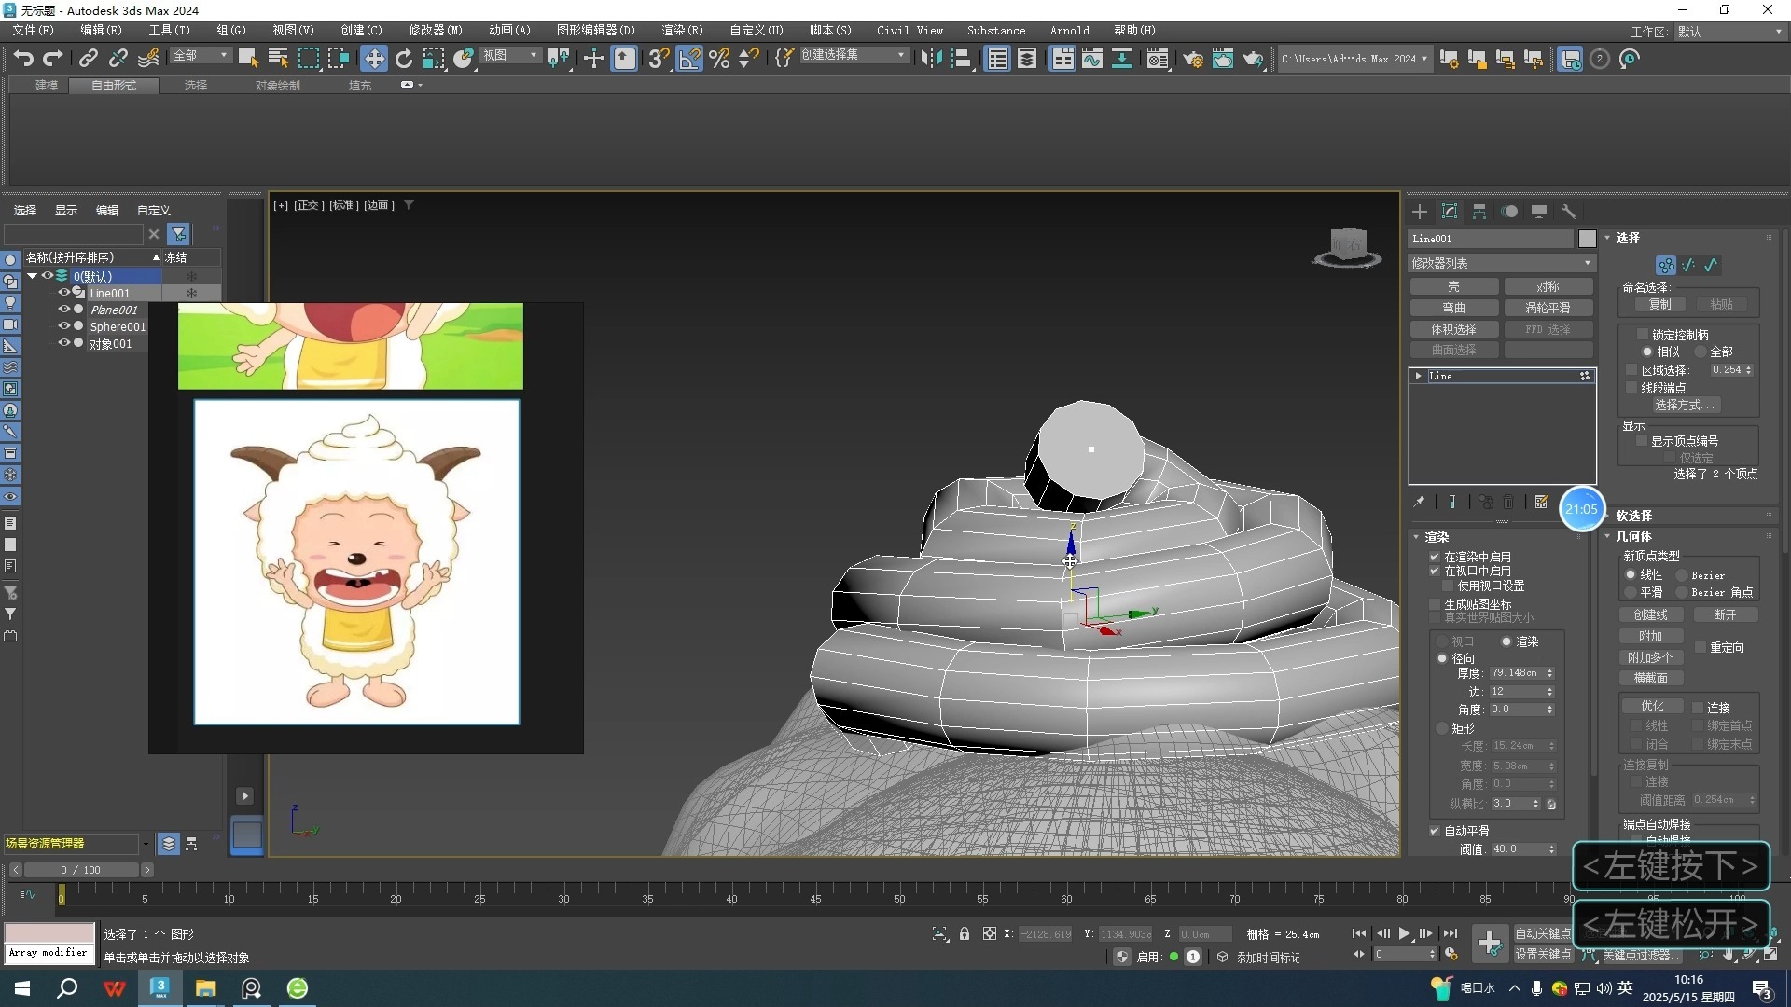Click the Attach (附加) button
The width and height of the screenshot is (1791, 1007).
coord(1651,636)
